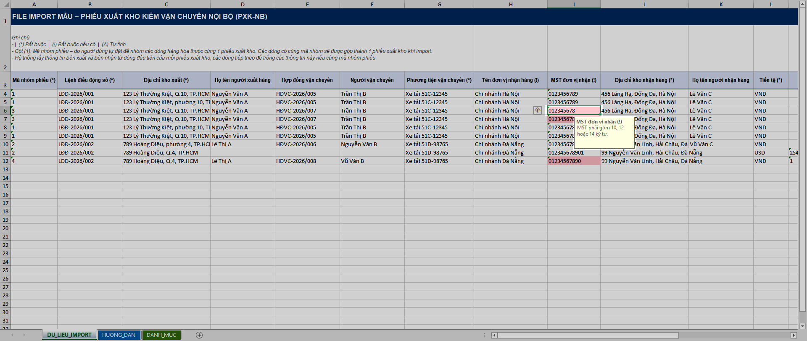Select the cell 'HĐVC-2026/006'
Image resolution: width=807 pixels, height=341 pixels.
[x=307, y=144]
